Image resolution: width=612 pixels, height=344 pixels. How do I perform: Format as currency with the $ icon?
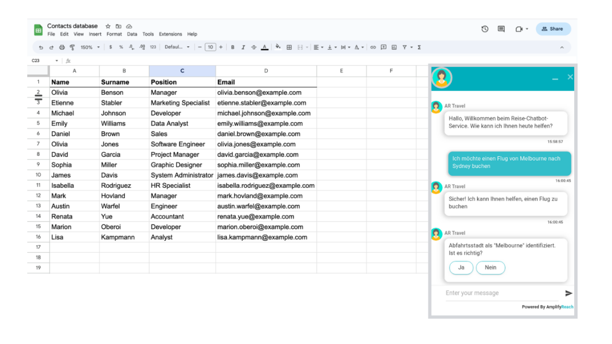(x=110, y=48)
